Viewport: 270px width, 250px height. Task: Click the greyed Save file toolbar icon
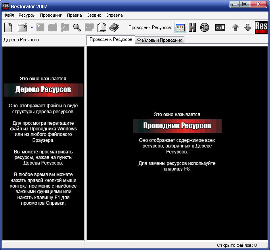(x=40, y=27)
